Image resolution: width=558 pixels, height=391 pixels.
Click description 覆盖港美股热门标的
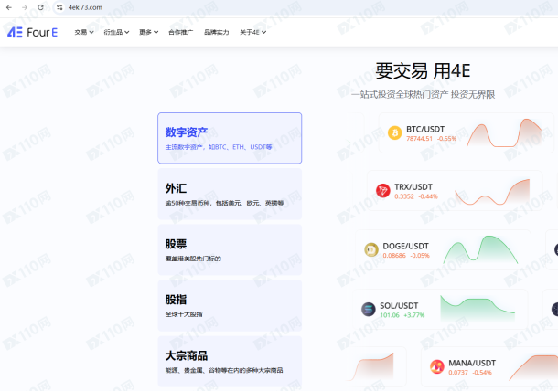(x=193, y=259)
